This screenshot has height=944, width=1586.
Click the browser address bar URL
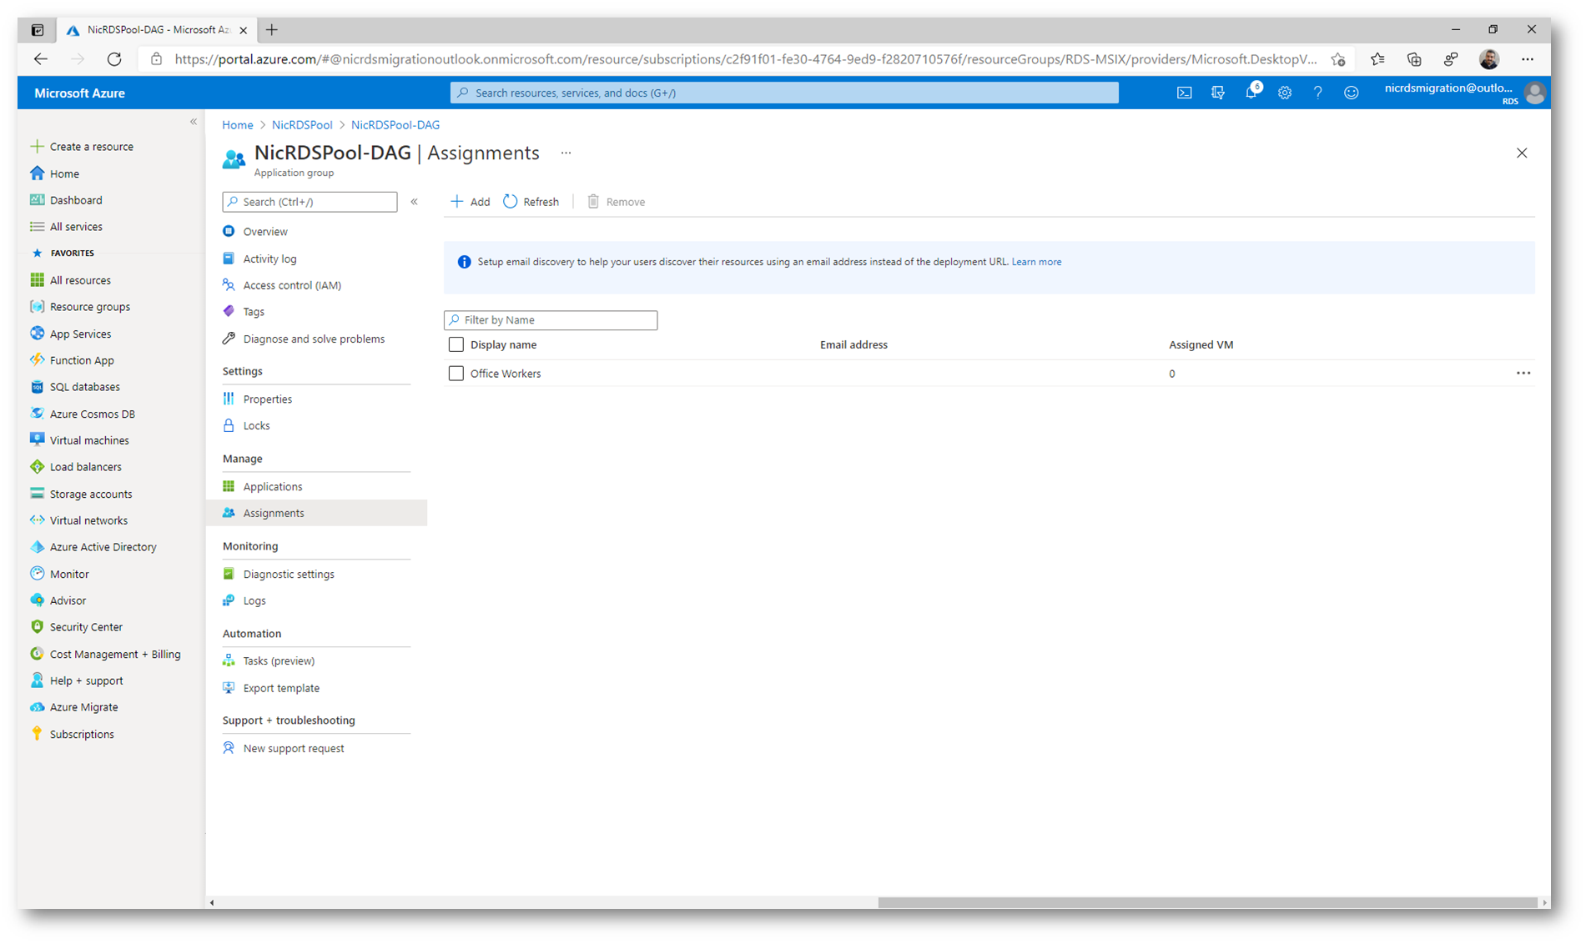pyautogui.click(x=745, y=59)
